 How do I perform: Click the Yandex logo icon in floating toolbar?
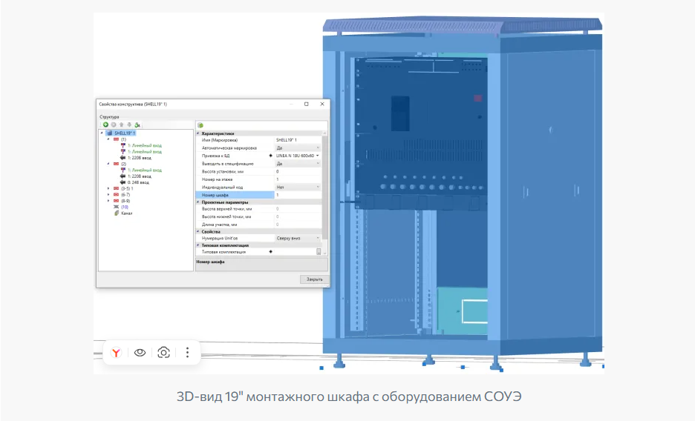116,352
